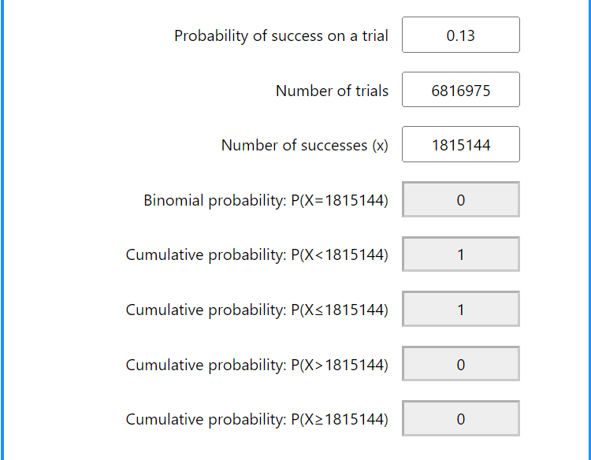Click the Probability of success input field
Screen dimensions: 591x460
point(460,35)
